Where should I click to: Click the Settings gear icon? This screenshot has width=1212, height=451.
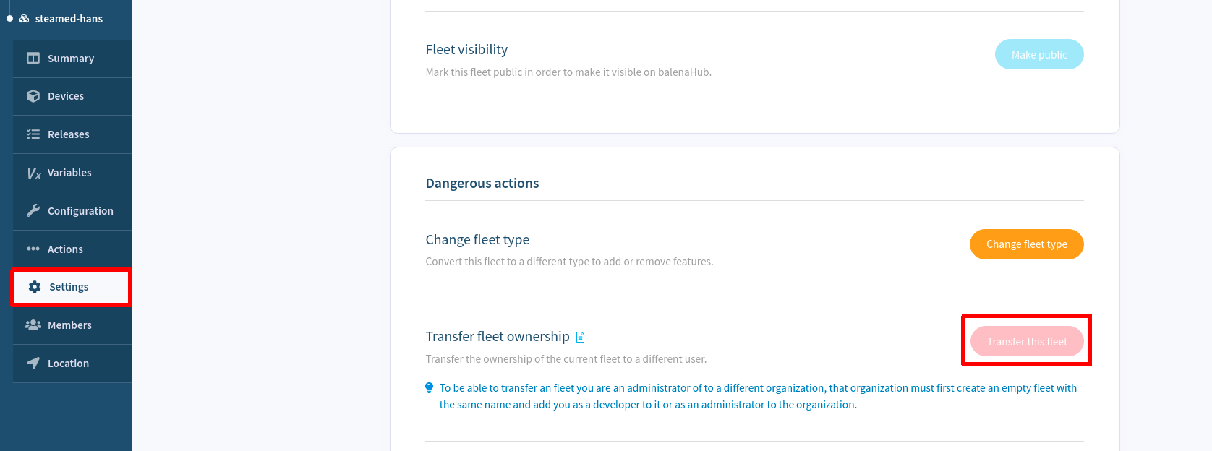35,287
